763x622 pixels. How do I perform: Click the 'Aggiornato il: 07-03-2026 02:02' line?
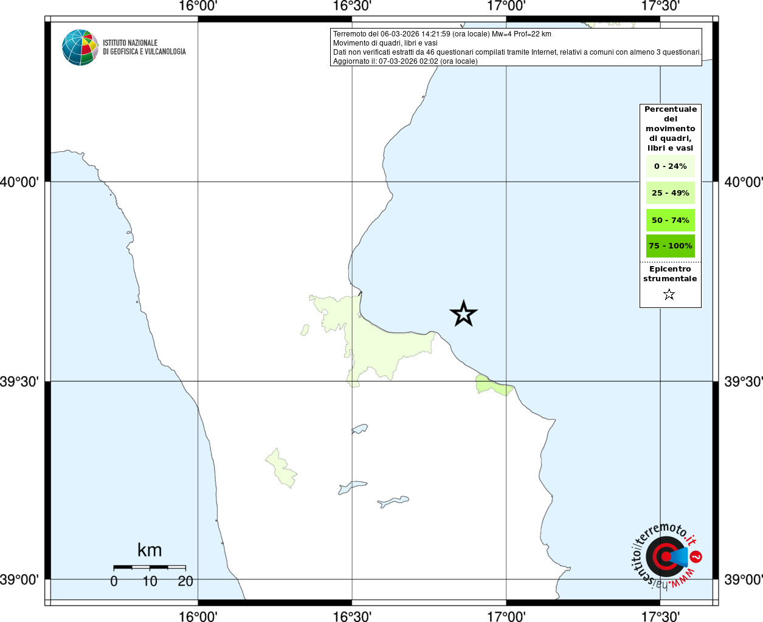405,61
